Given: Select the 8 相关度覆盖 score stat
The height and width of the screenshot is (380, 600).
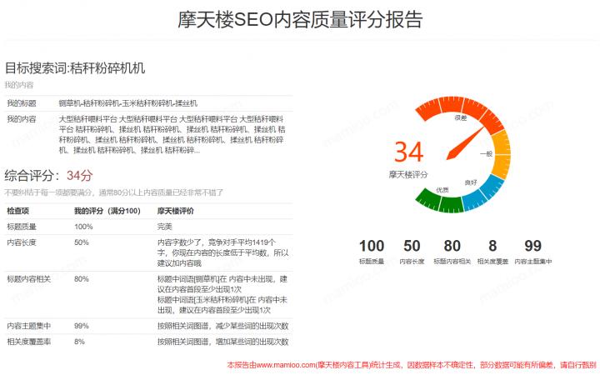Looking at the screenshot, I should 492,246.
